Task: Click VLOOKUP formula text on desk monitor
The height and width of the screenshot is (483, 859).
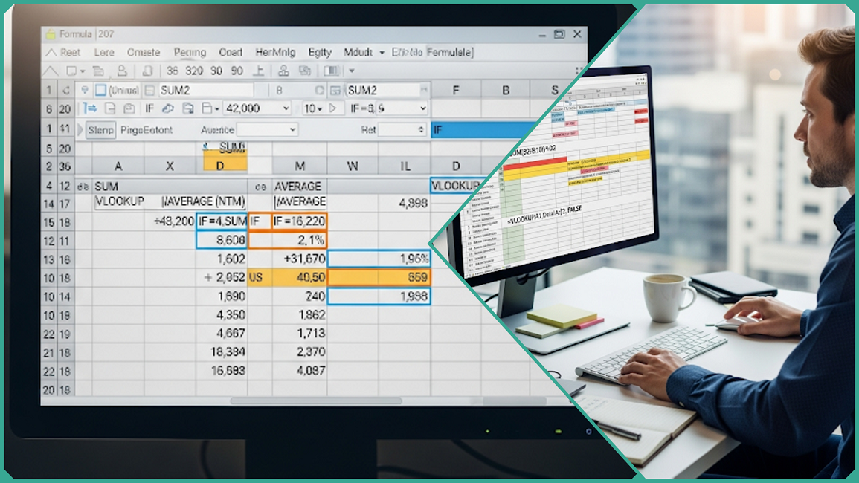Action: tap(545, 215)
